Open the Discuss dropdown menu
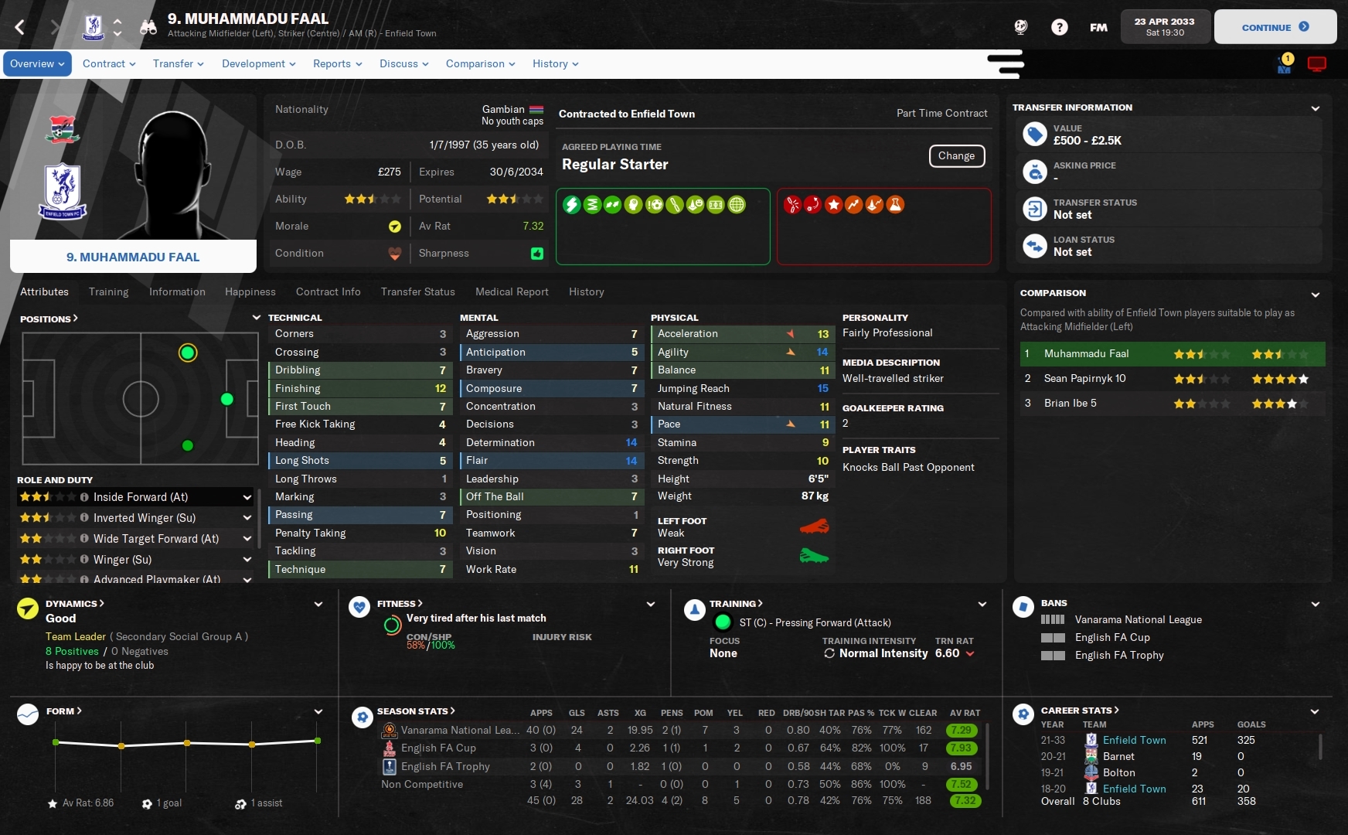Image resolution: width=1348 pixels, height=835 pixels. pos(404,64)
